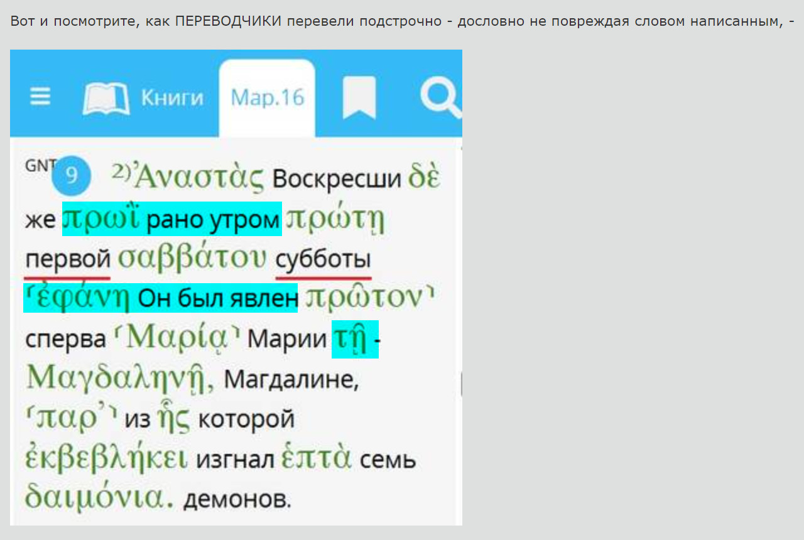Viewport: 804px width, 540px height.
Task: Click Greek word δὲ
Action: [x=424, y=176]
